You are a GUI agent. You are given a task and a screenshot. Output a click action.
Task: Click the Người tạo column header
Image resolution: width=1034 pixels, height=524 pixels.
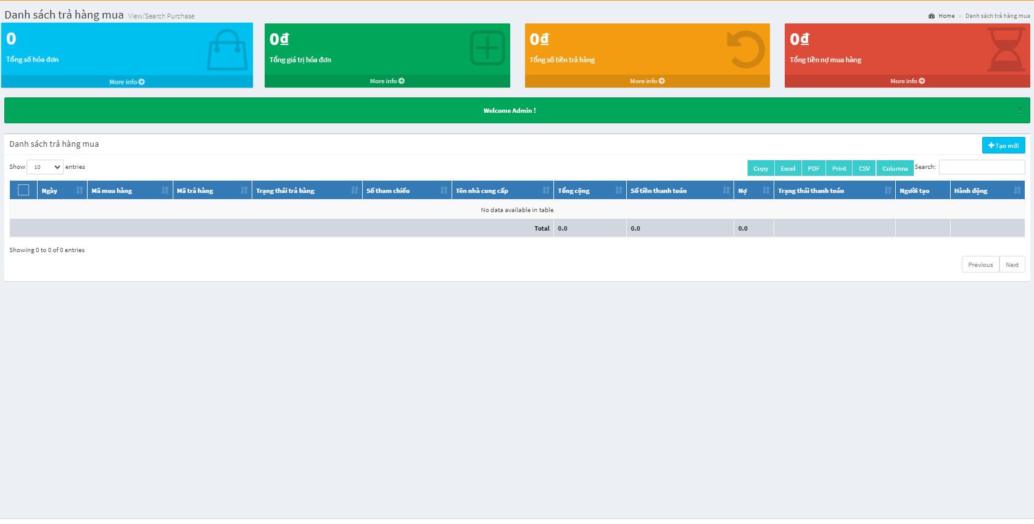[x=923, y=190]
